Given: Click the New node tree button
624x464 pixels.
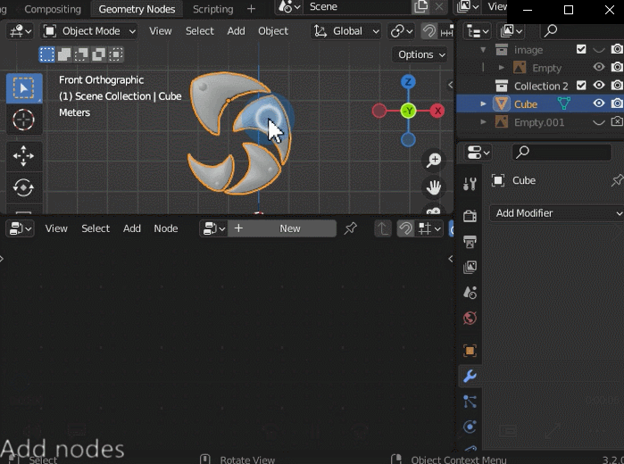Looking at the screenshot, I should pos(282,228).
